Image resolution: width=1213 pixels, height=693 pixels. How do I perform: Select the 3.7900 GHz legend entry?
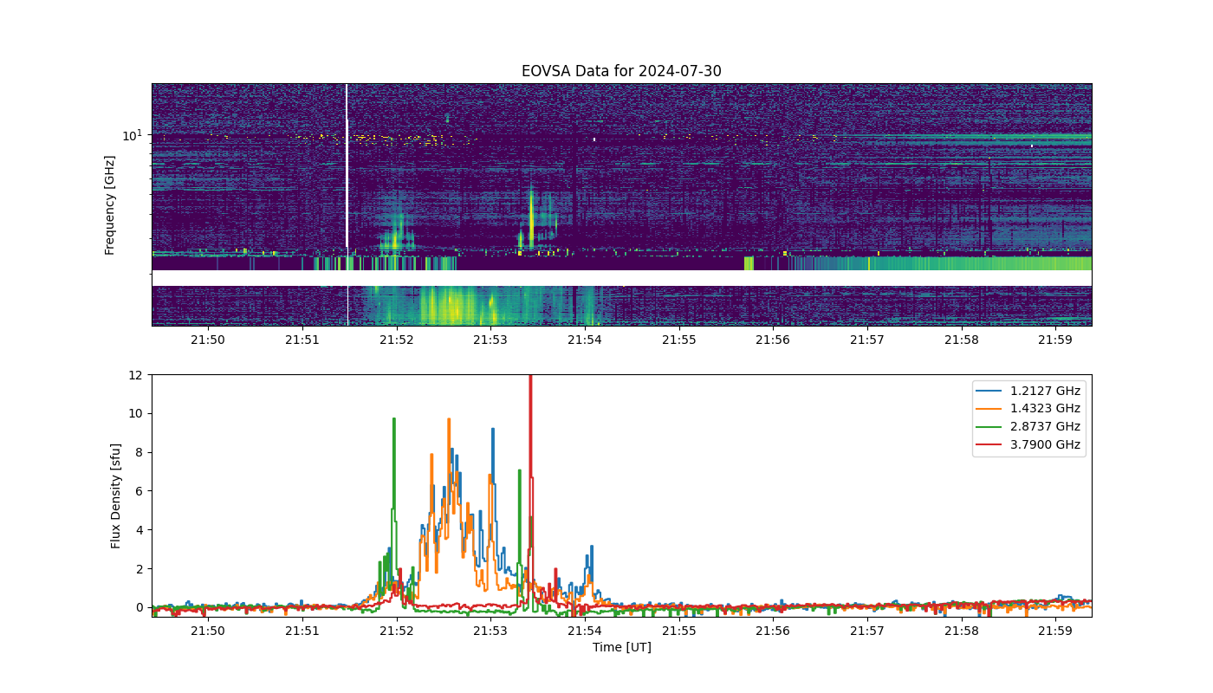tap(1028, 444)
